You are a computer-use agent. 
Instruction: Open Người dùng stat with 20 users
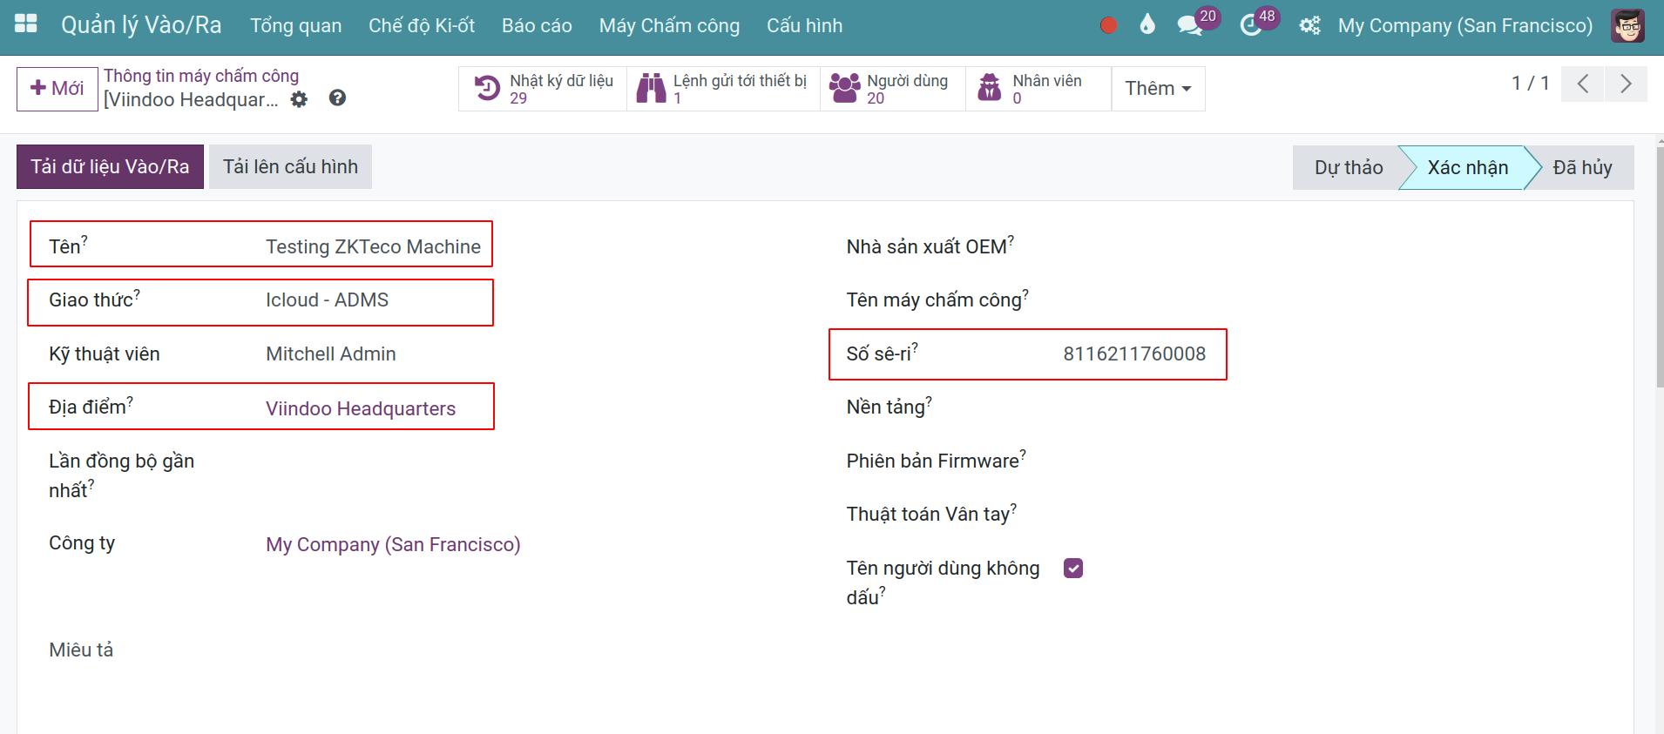point(892,89)
